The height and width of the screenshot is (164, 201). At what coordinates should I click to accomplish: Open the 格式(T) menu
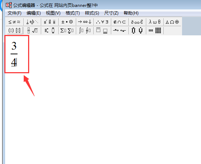(x=73, y=13)
